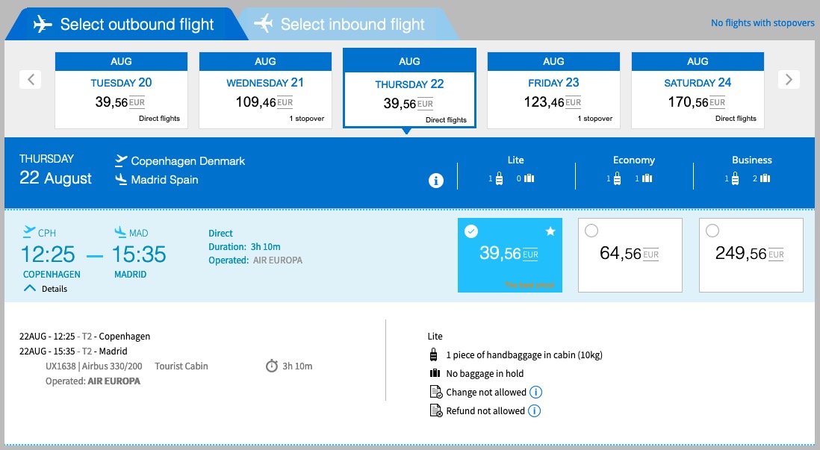Viewport: 820px width, 450px height.
Task: Click the Change not allowed info icon
Action: click(x=535, y=393)
